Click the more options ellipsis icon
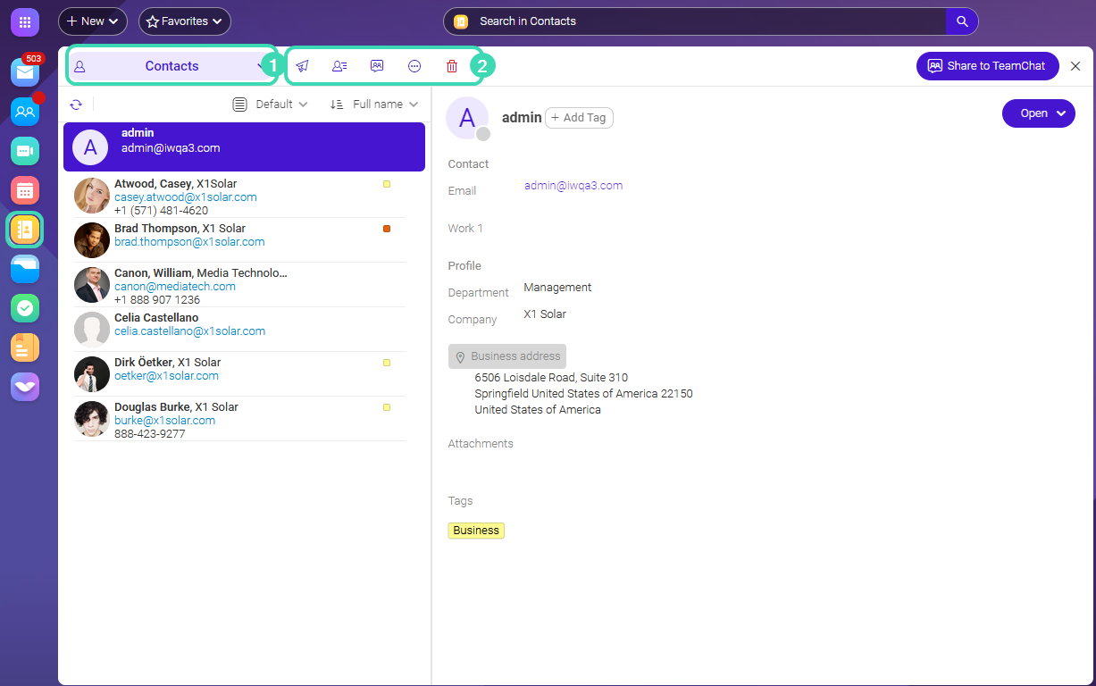The image size is (1096, 686). click(414, 66)
